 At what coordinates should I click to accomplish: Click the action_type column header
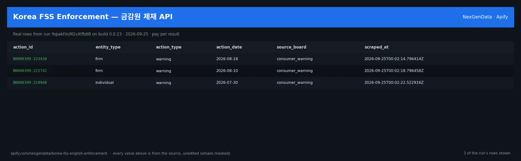[x=168, y=47]
